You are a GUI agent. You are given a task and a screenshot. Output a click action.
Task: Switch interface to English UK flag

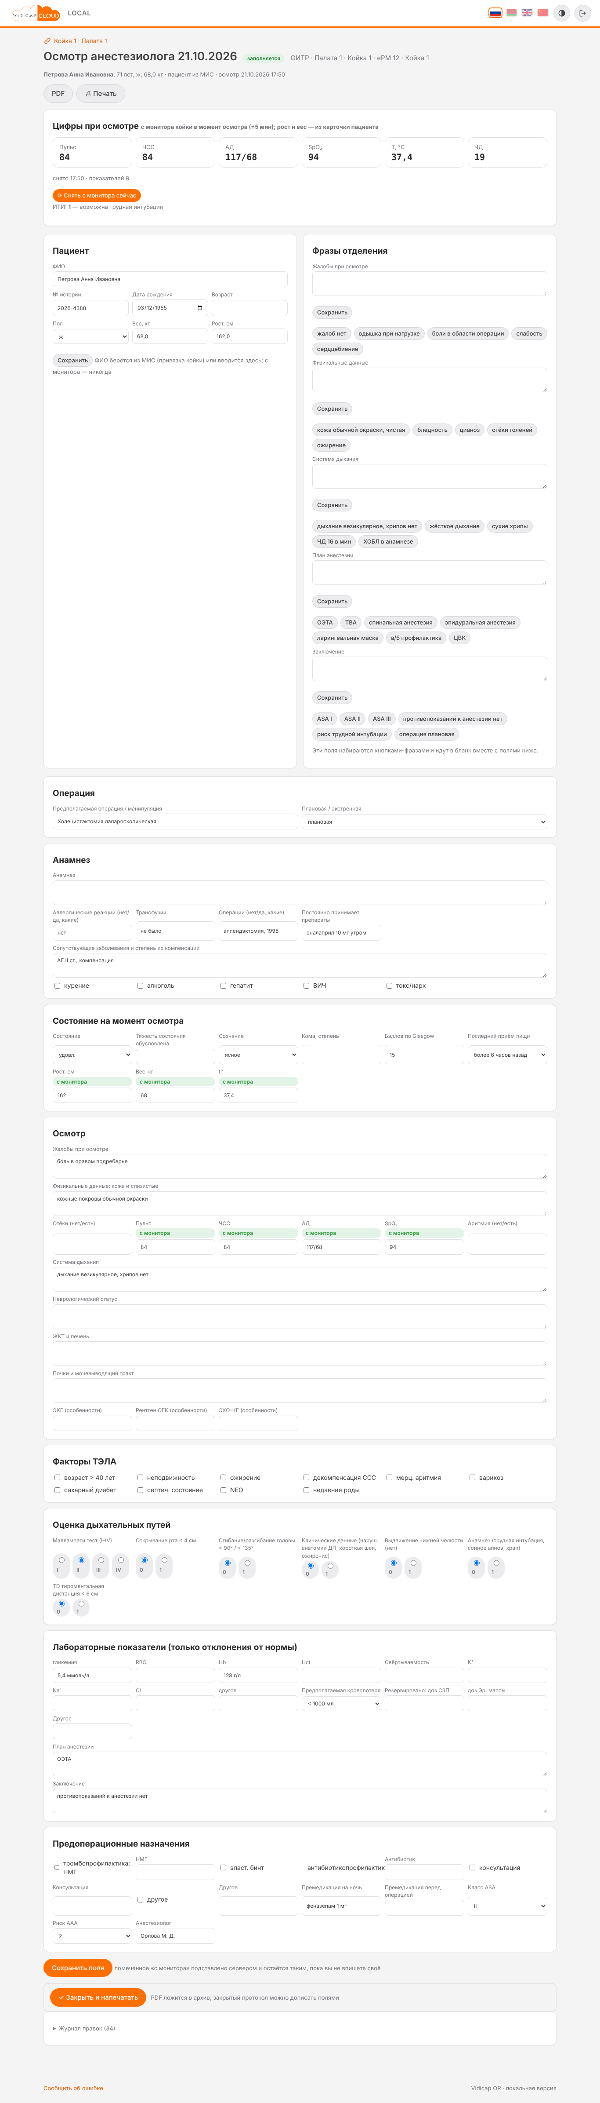[527, 13]
